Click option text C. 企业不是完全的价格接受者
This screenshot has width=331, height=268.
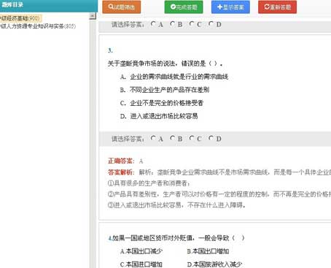point(162,103)
